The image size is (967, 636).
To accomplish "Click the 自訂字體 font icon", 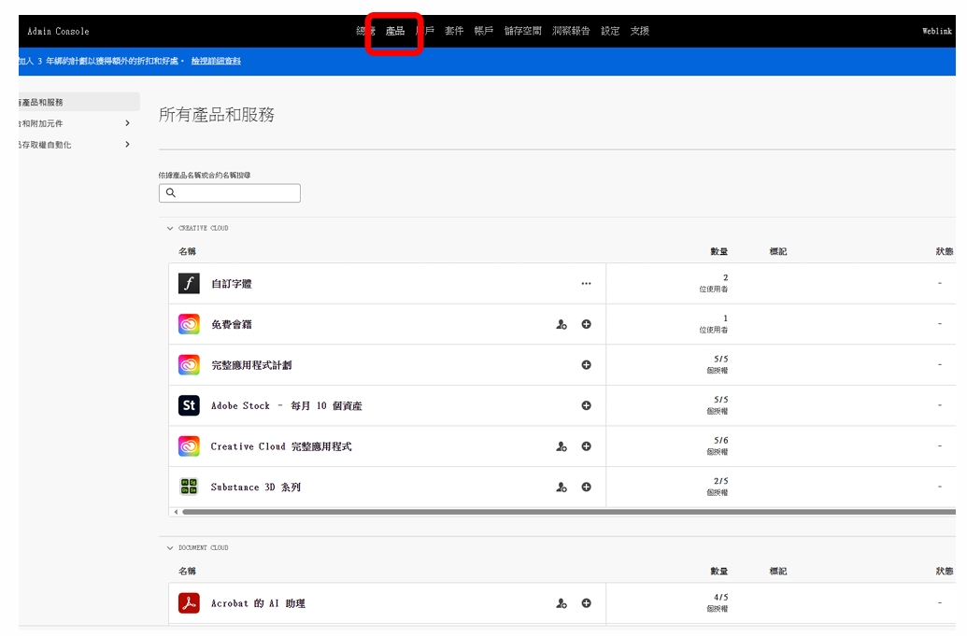I will pyautogui.click(x=189, y=284).
